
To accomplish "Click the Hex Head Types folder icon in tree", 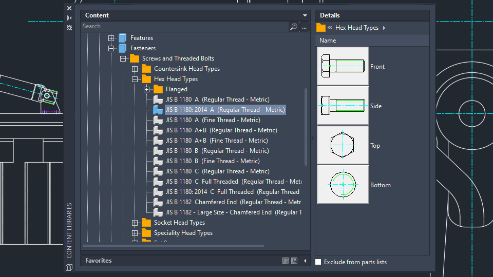I will tap(146, 79).
